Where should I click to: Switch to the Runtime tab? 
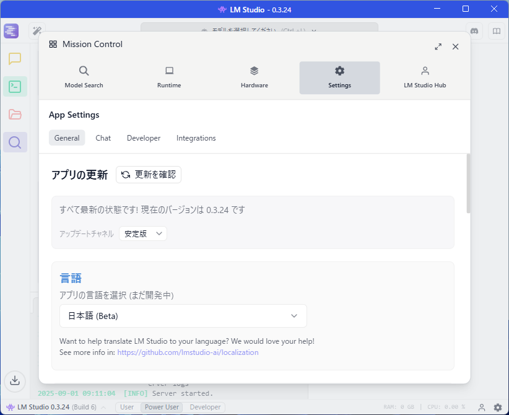tap(169, 77)
